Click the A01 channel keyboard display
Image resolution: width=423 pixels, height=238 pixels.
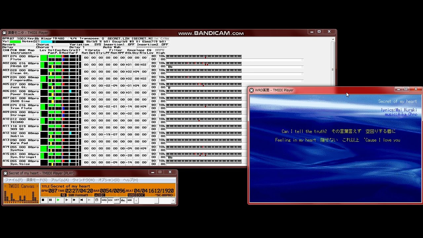[x=204, y=57]
